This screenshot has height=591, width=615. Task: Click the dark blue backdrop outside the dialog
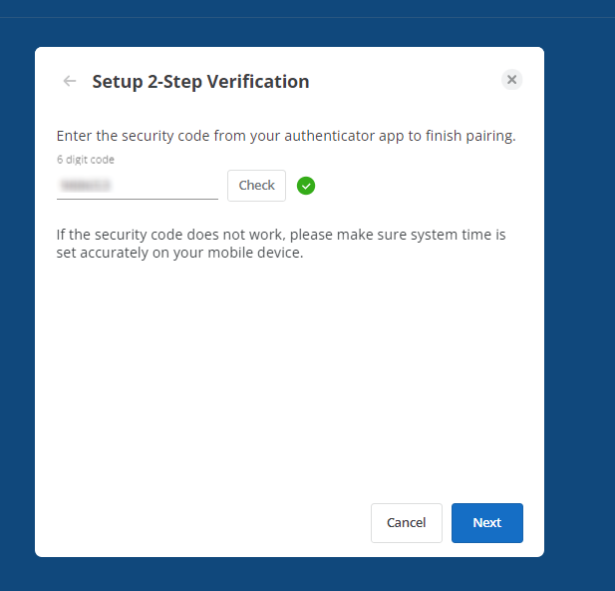(579, 298)
